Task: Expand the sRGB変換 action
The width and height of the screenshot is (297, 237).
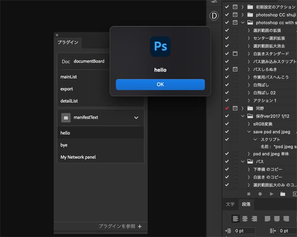Action: coord(249,124)
